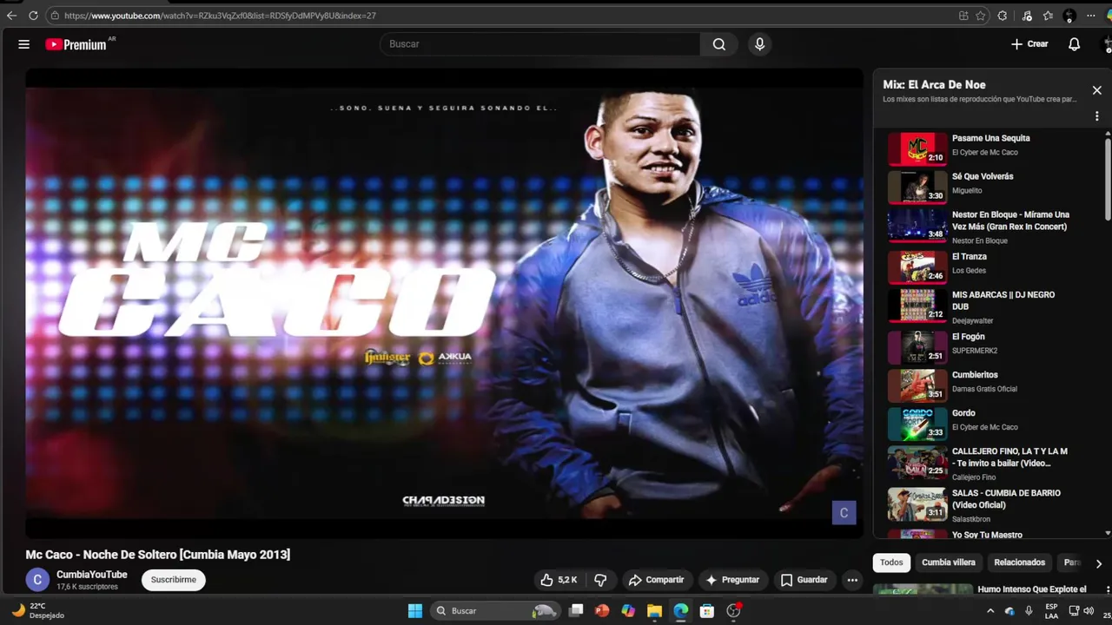Click the search magnifier button
The image size is (1112, 625).
pos(719,44)
